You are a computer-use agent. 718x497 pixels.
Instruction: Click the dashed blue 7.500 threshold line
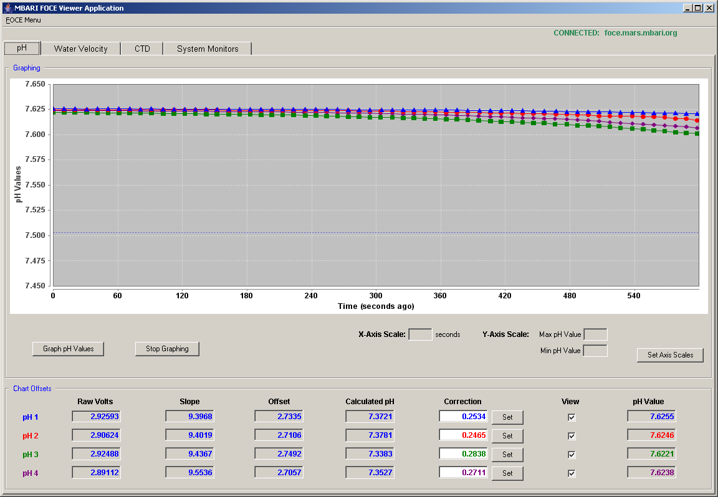click(376, 233)
